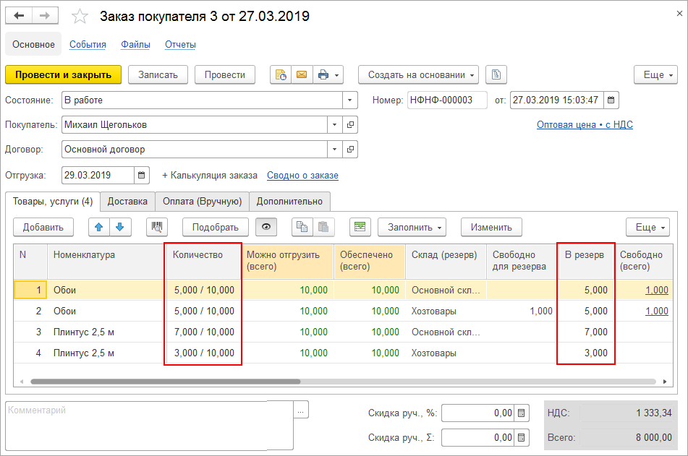Switch to the Оплата (Вручную) tab
Image resolution: width=688 pixels, height=456 pixels.
tap(203, 202)
